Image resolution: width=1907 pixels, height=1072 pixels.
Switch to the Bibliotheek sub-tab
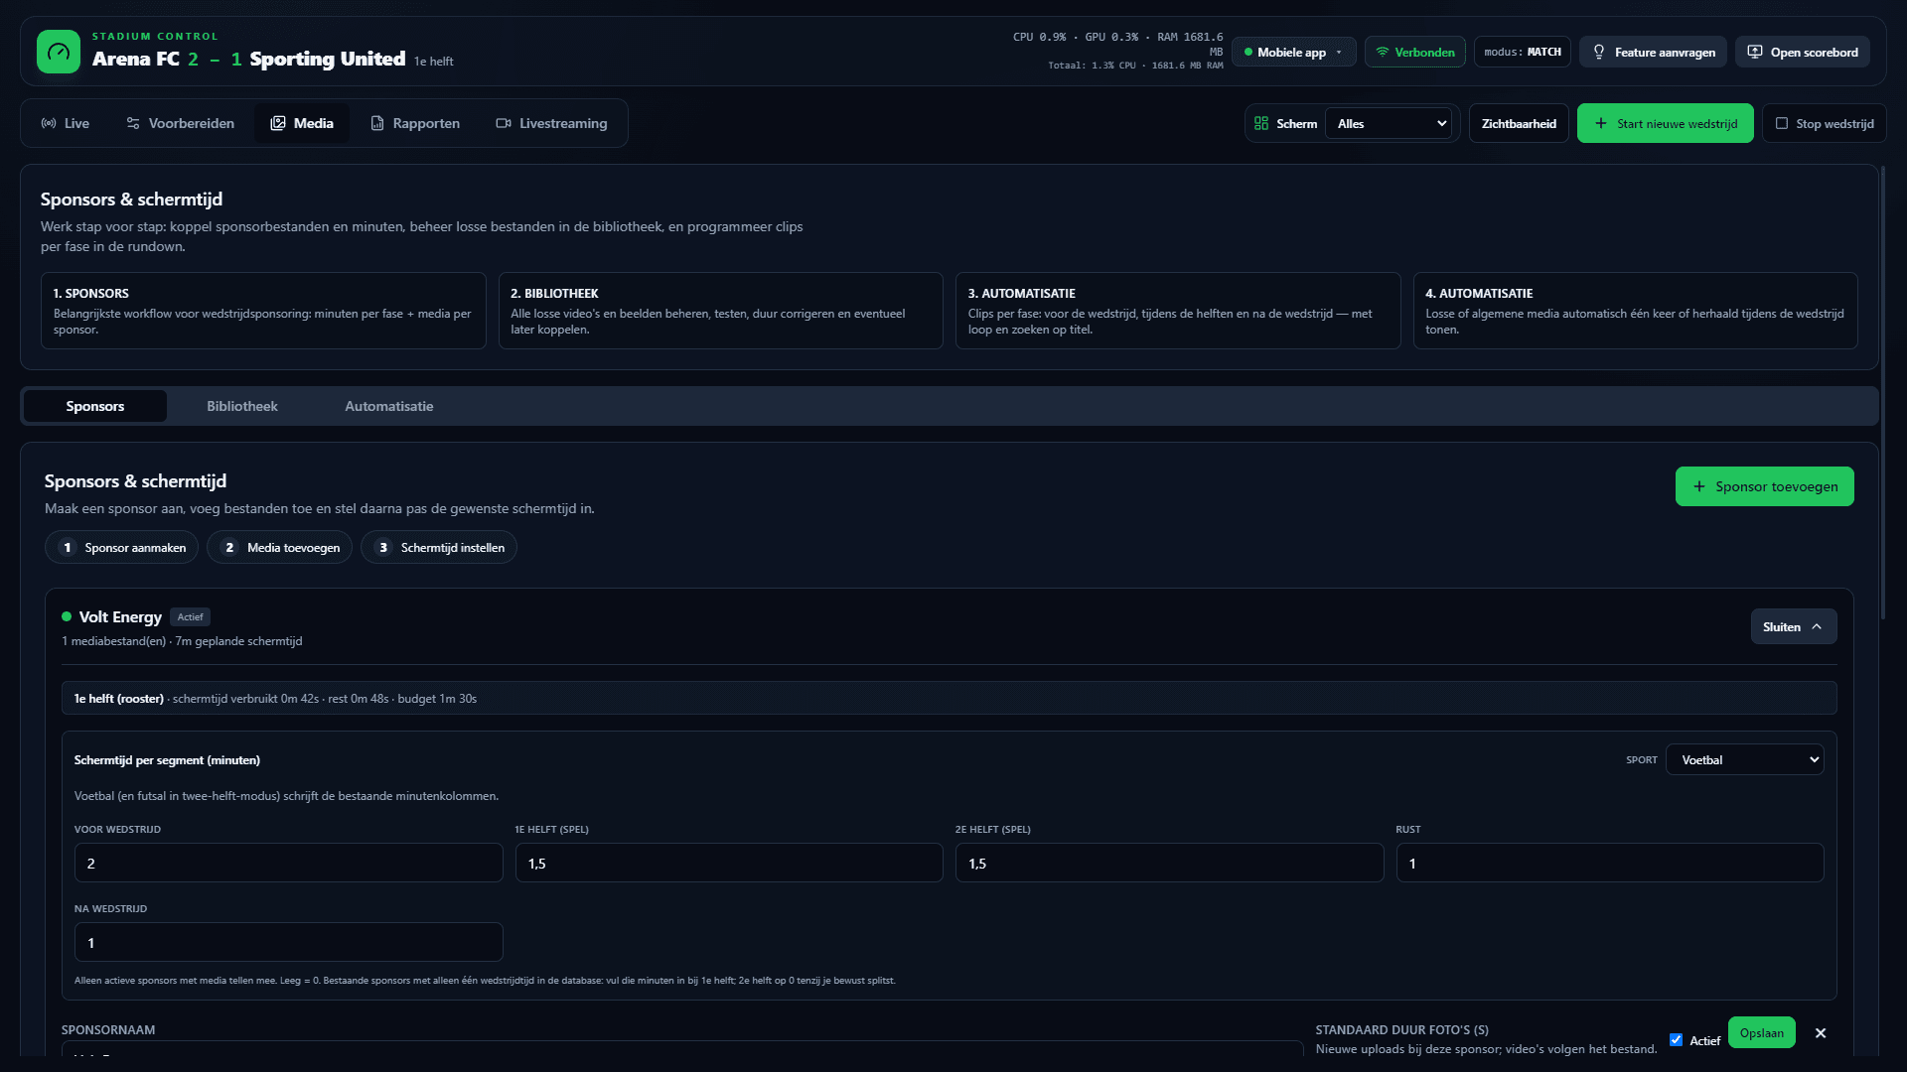(x=242, y=406)
